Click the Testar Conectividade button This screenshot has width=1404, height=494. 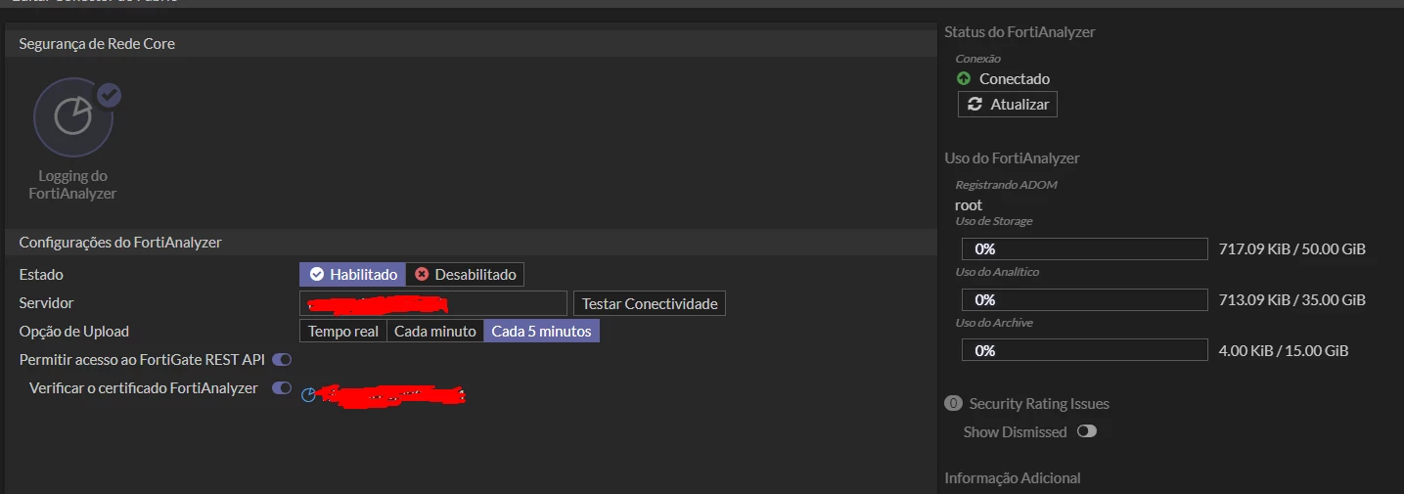[x=650, y=303]
